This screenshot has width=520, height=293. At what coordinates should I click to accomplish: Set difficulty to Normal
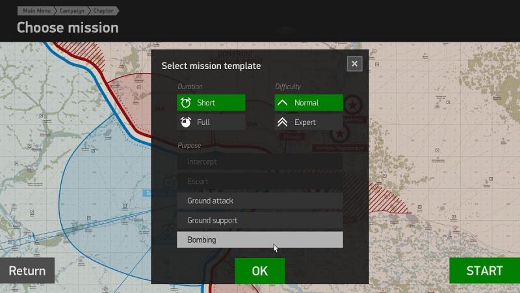(309, 103)
